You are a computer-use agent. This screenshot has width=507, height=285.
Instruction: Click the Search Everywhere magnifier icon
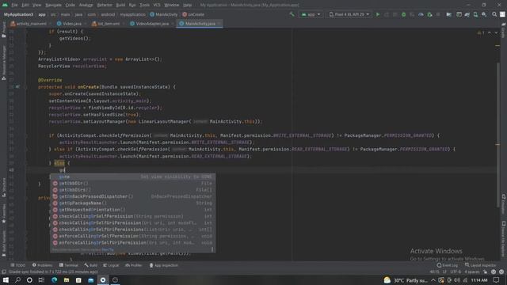click(494, 14)
